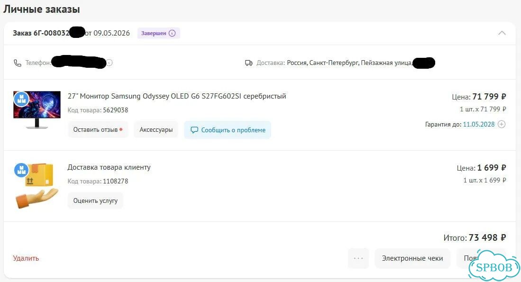The width and height of the screenshot is (521, 282).
Task: Select product code 5629038
Action: (115, 110)
